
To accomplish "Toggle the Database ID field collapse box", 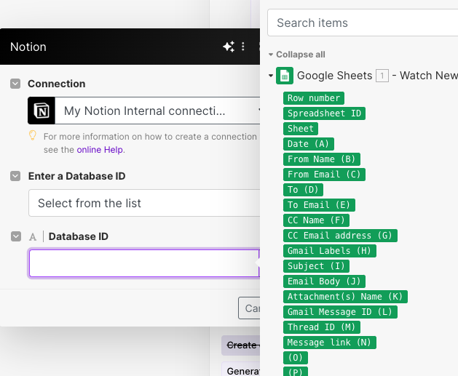I will pyautogui.click(x=15, y=236).
